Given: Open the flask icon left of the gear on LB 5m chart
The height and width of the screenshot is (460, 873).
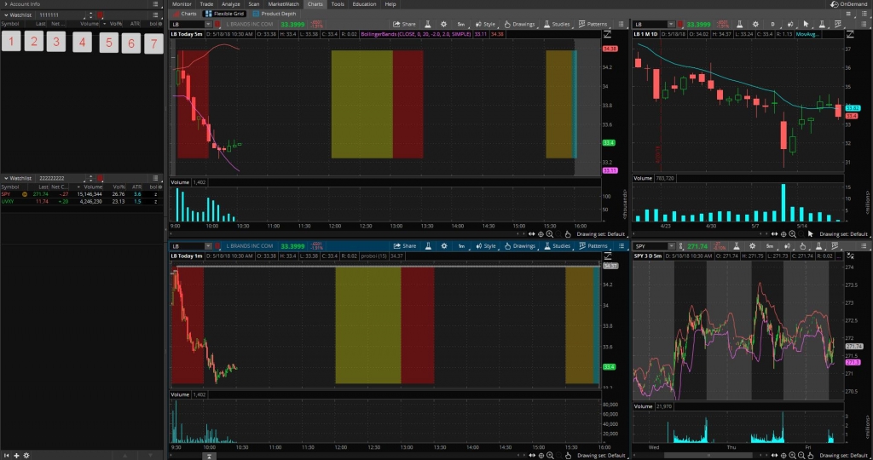Looking at the screenshot, I should [428, 24].
